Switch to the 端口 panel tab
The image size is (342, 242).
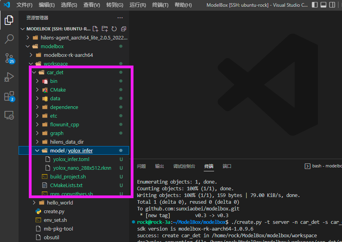227,166
